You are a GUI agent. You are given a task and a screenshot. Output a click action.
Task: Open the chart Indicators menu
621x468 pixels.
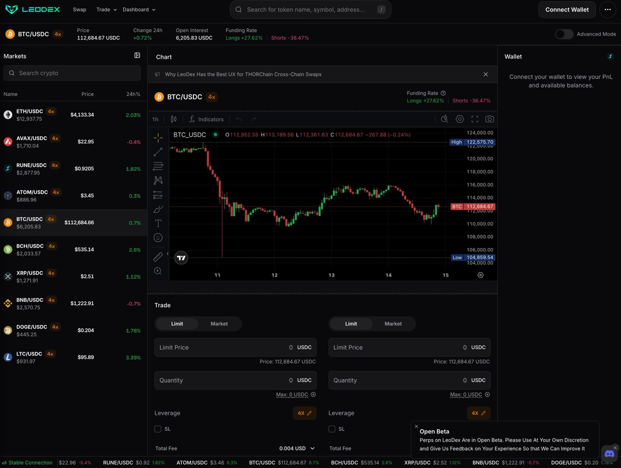[x=206, y=119]
